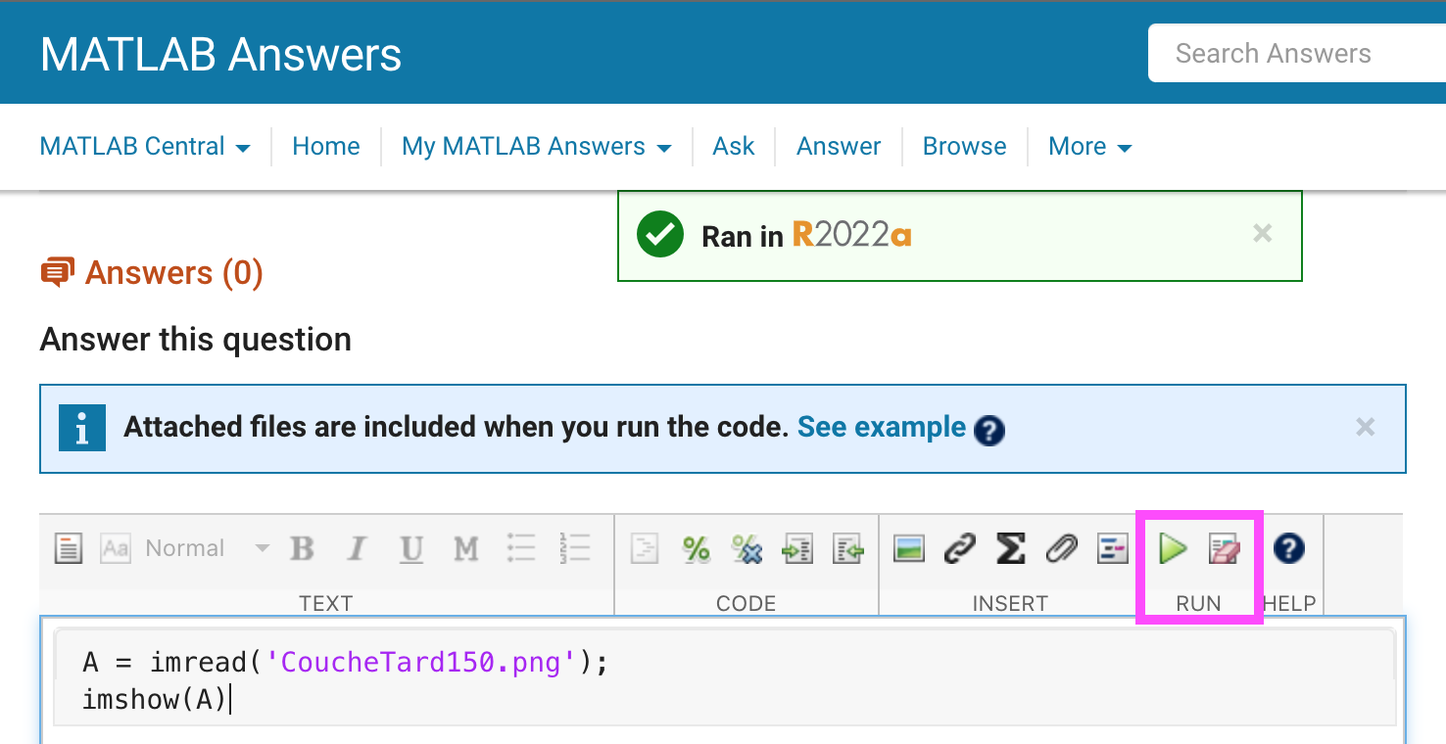Image resolution: width=1446 pixels, height=744 pixels.
Task: Open the Normal text style dropdown
Action: tap(207, 548)
